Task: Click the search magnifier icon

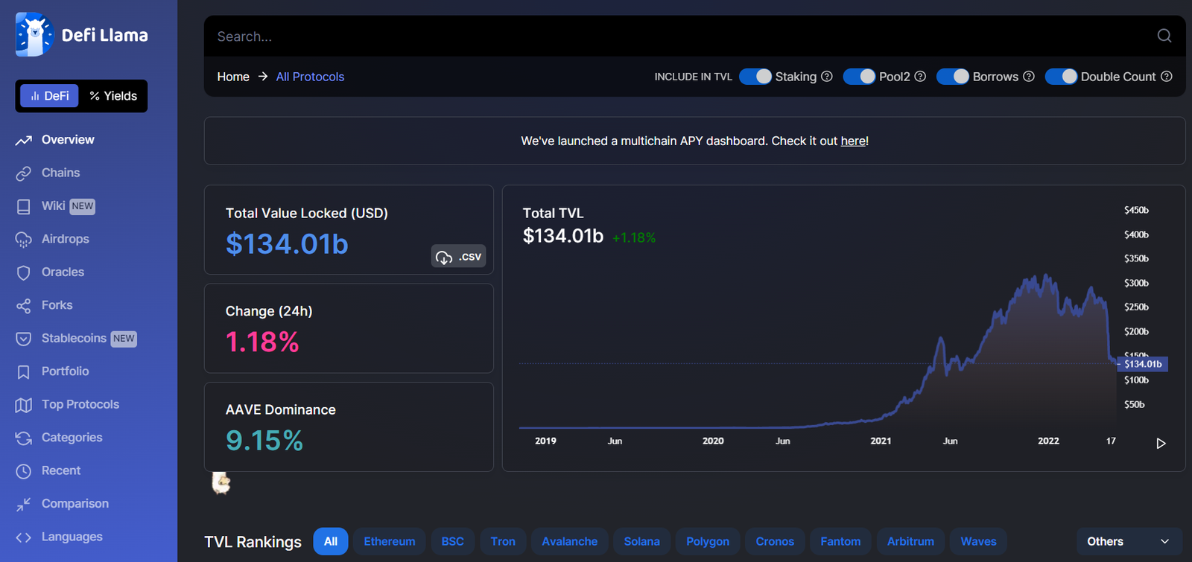Action: 1164,36
